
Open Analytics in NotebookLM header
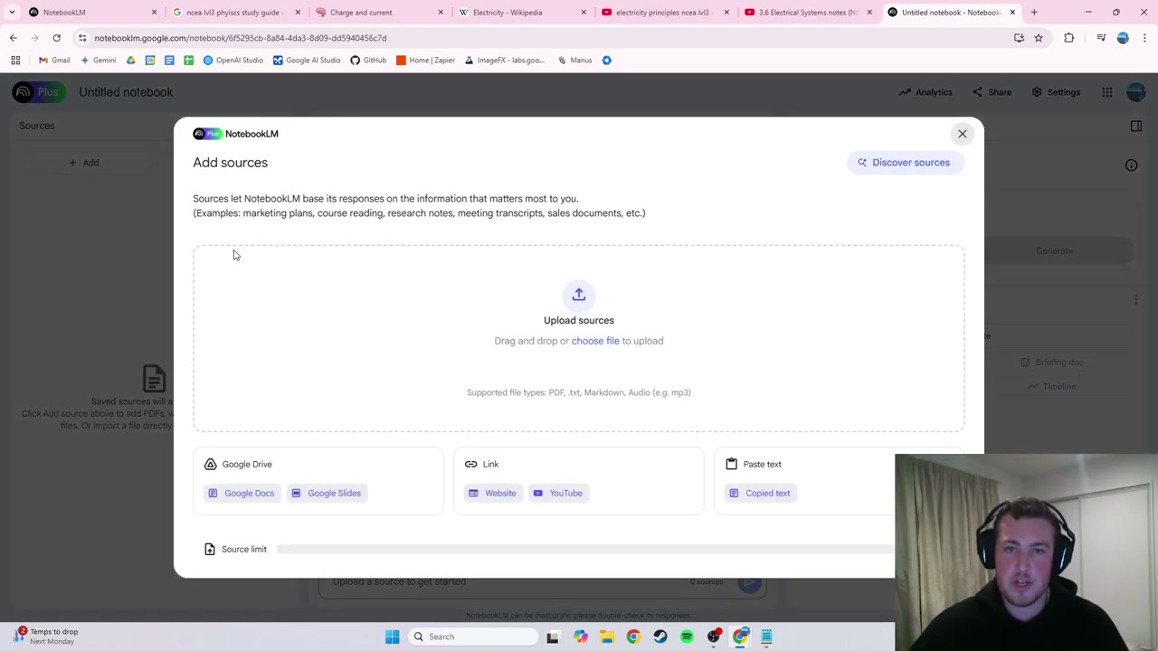(x=925, y=92)
